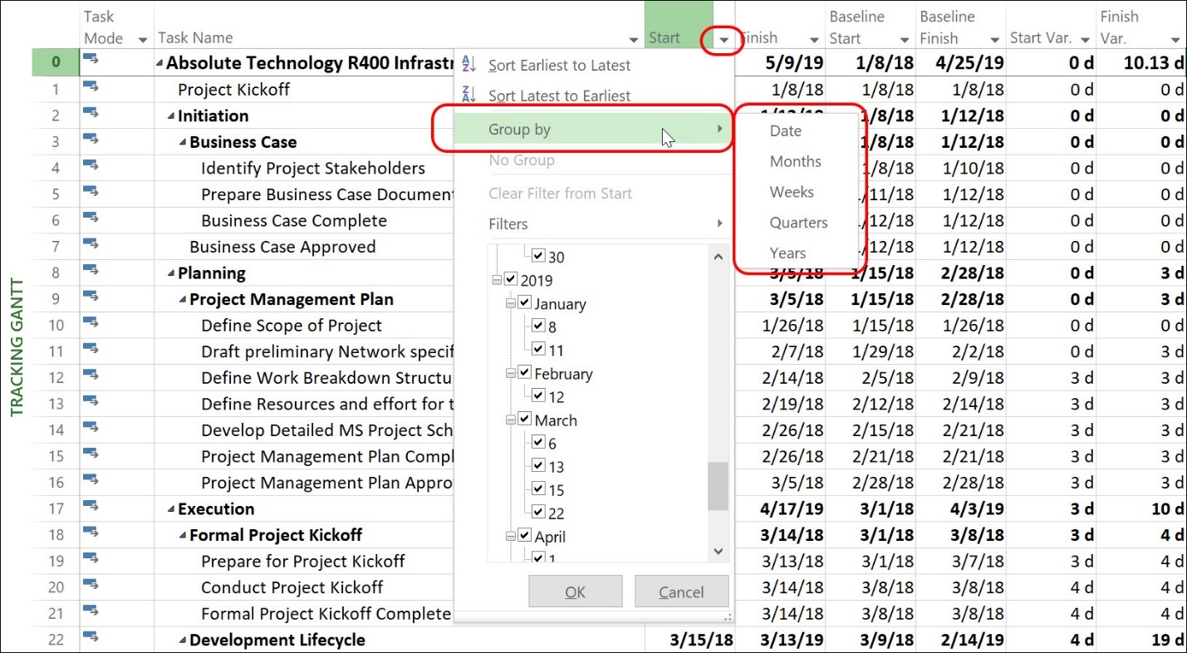Image resolution: width=1187 pixels, height=653 pixels.
Task: Collapse the Planning summary task
Action: 171,273
